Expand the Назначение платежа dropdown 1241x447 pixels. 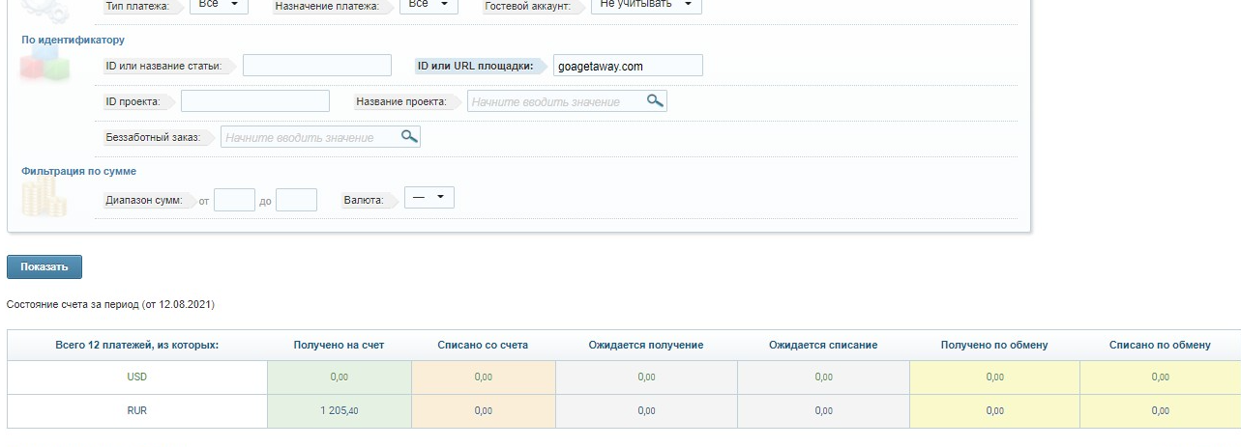(x=428, y=5)
